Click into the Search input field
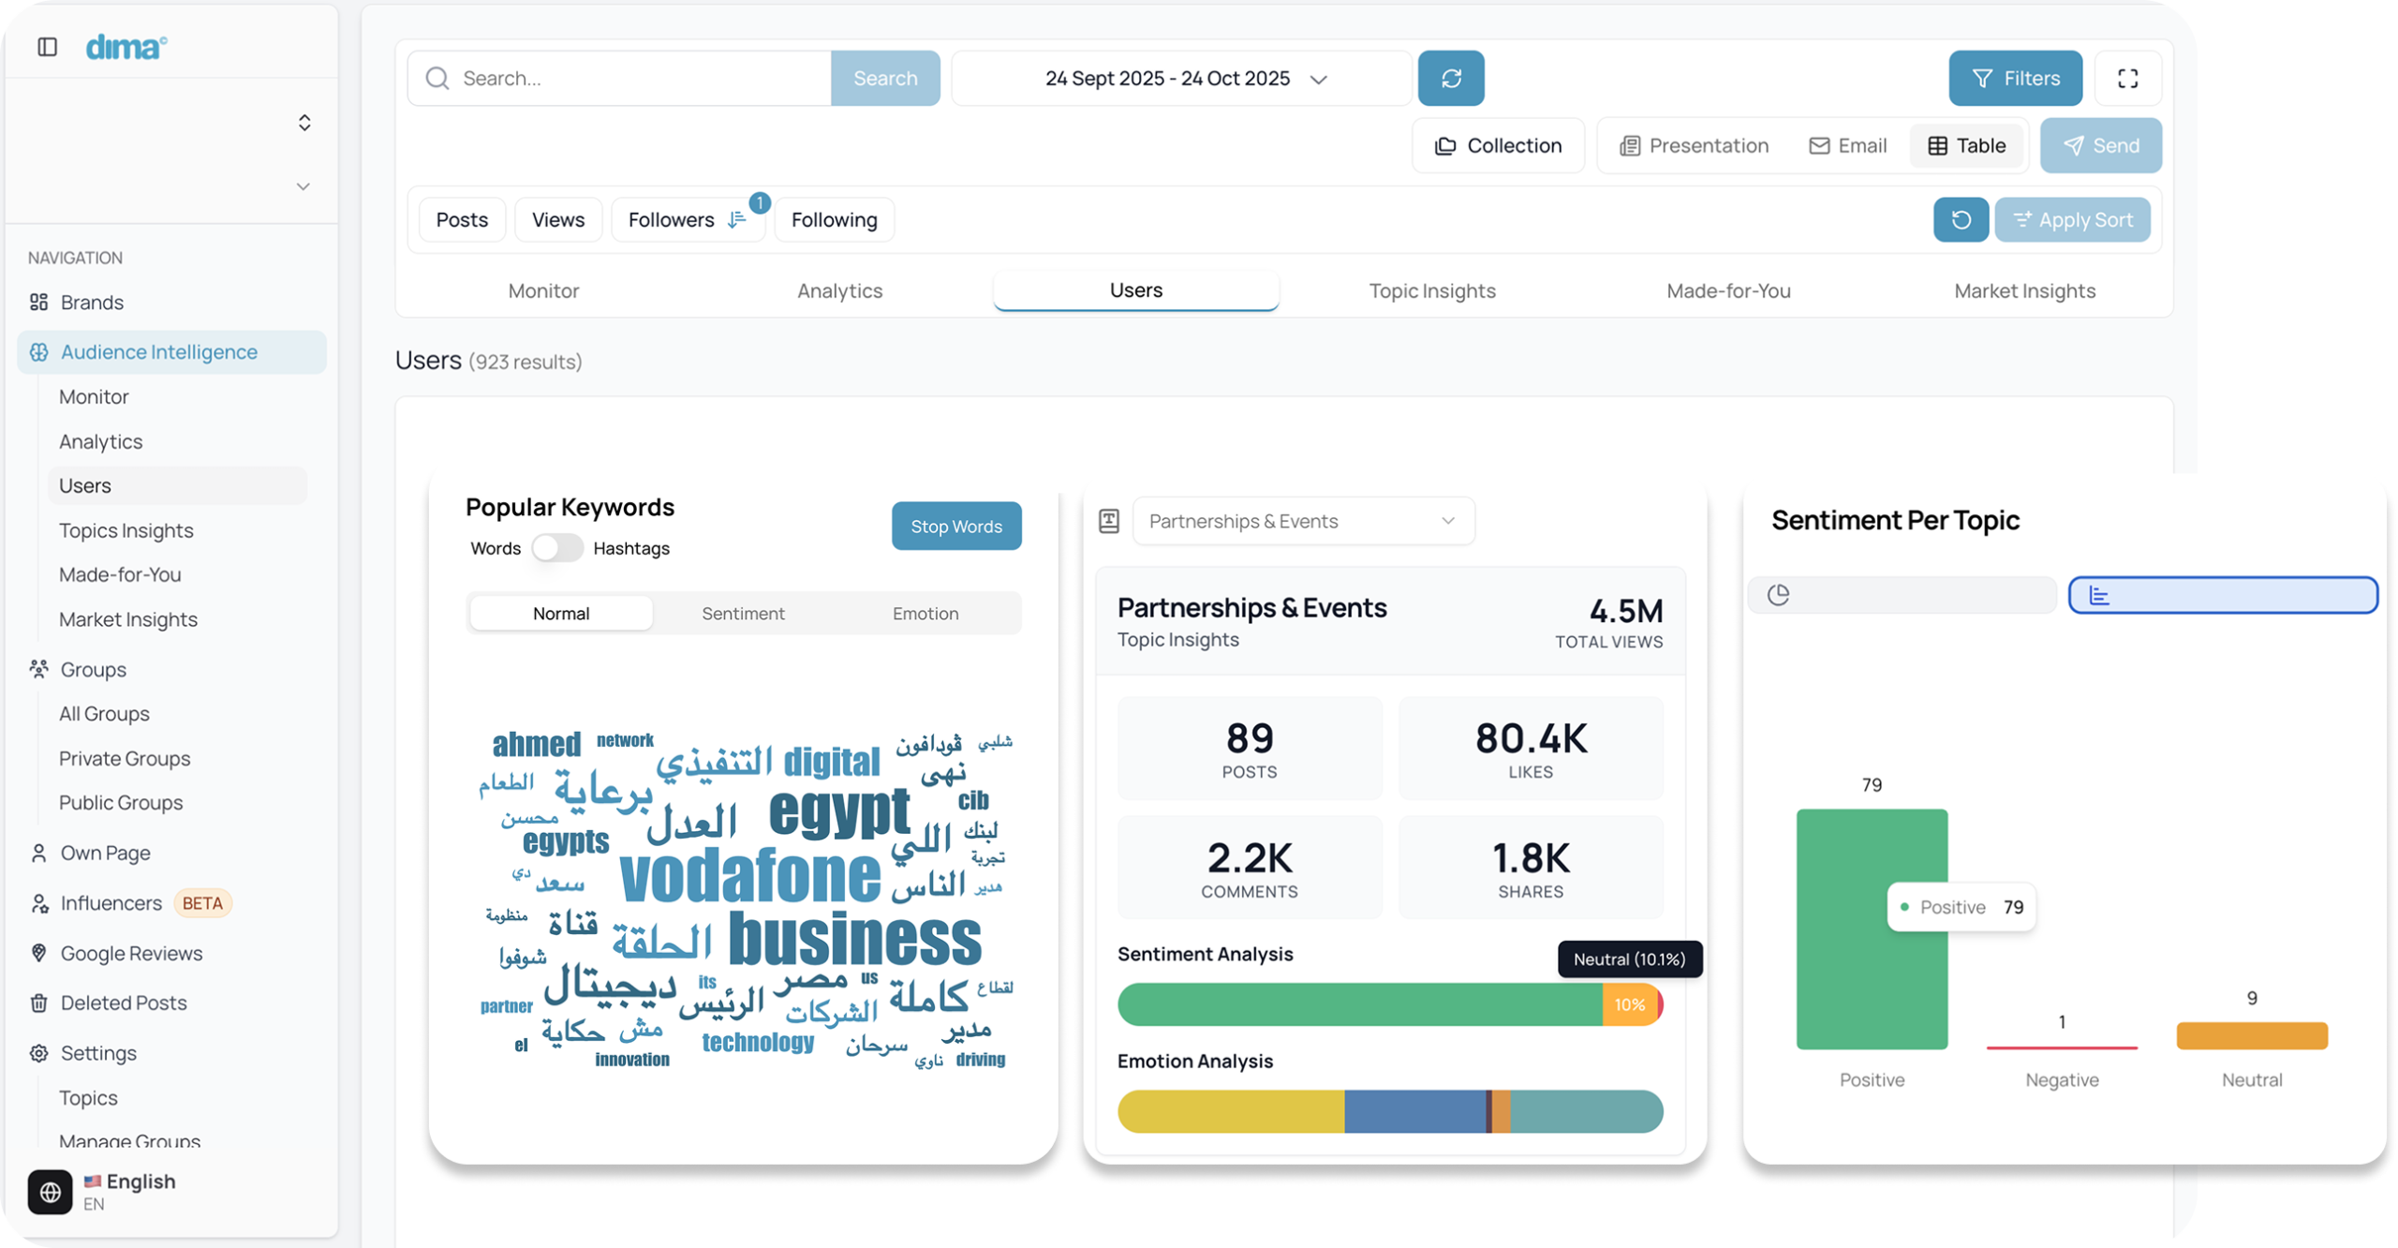 637,79
